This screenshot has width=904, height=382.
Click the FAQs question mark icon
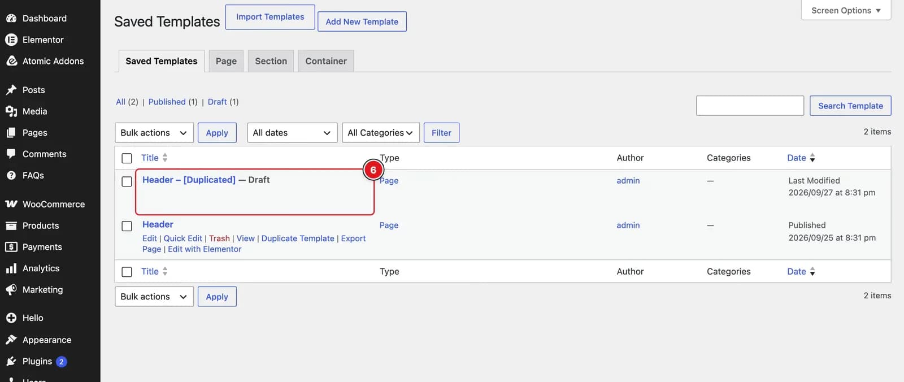(x=11, y=175)
